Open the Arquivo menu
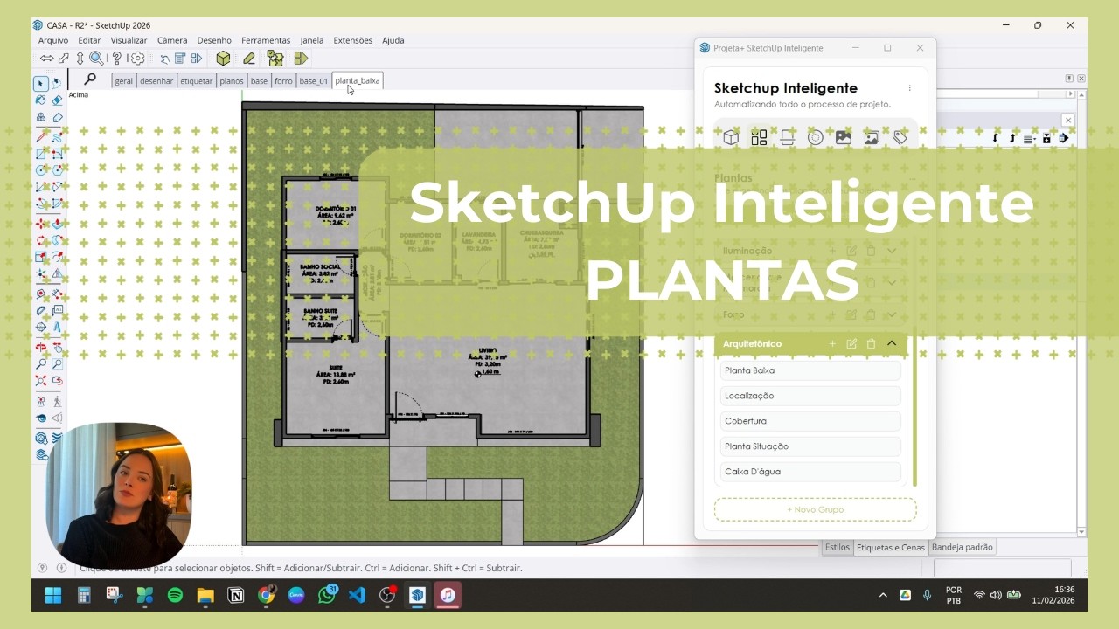This screenshot has height=629, width=1119. pyautogui.click(x=53, y=40)
